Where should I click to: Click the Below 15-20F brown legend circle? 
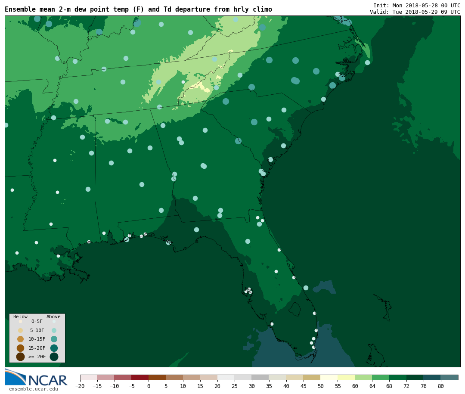(x=21, y=348)
